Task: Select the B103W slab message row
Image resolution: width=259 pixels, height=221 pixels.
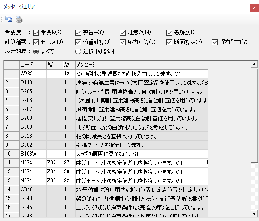Action: point(106,154)
